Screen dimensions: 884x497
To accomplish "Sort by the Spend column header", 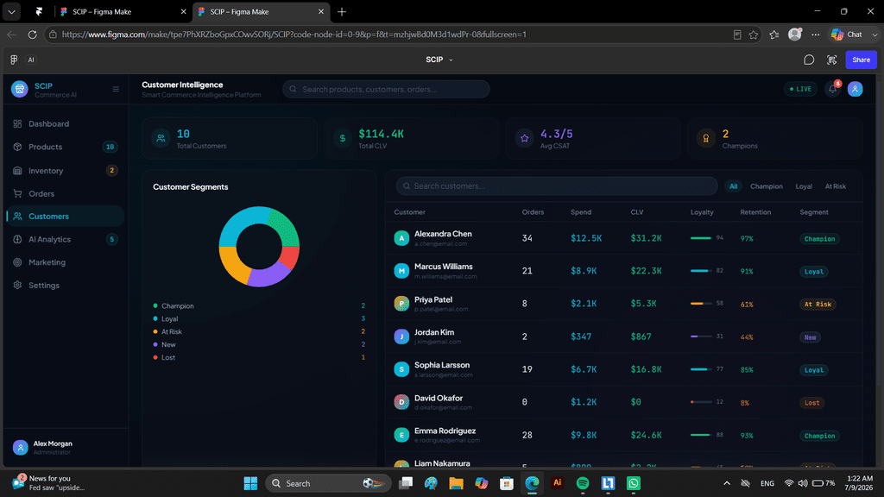I will (581, 212).
